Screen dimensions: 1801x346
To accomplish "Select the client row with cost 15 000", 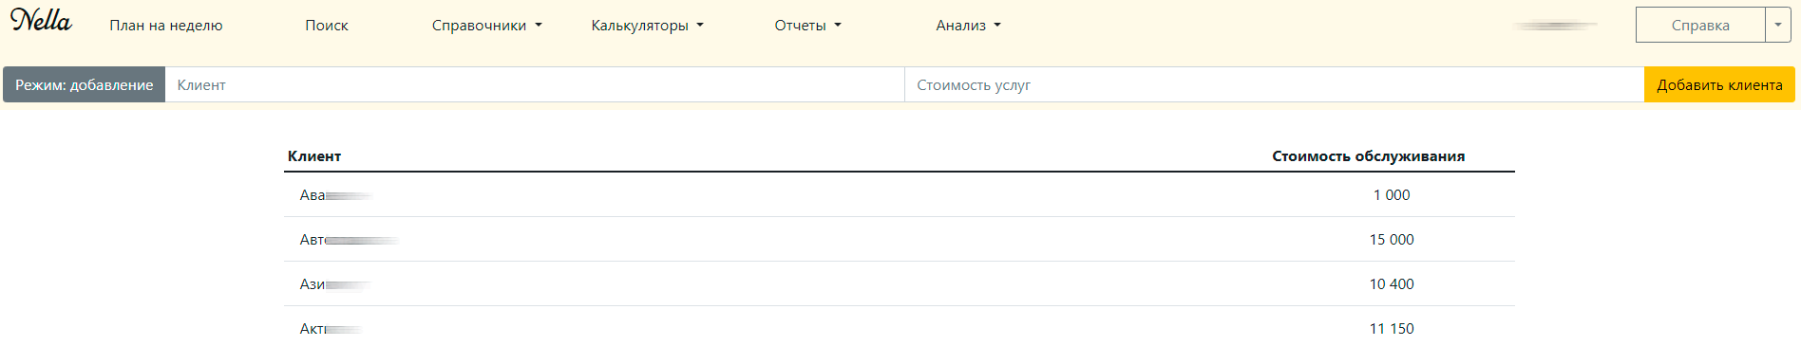I will tap(899, 240).
